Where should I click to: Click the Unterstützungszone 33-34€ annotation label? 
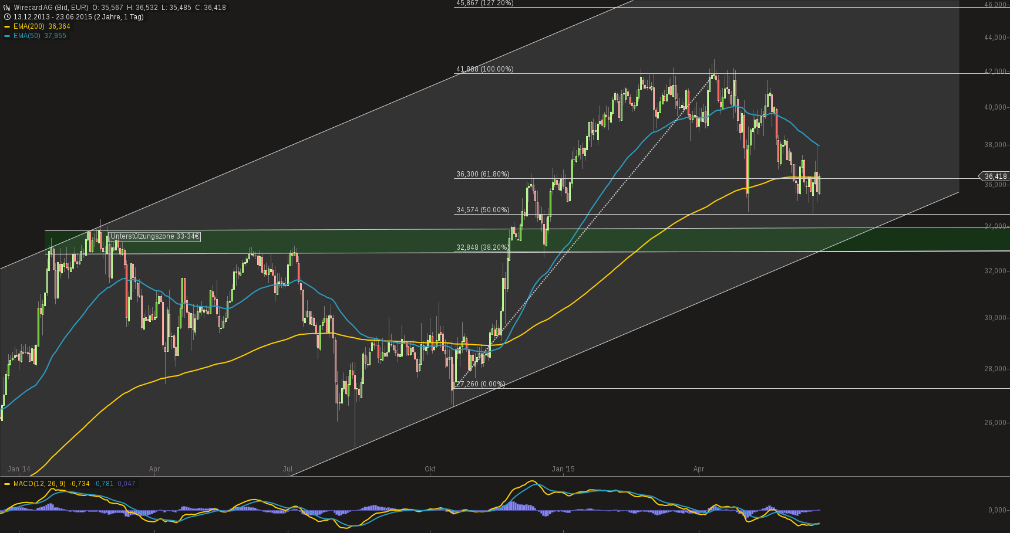155,236
